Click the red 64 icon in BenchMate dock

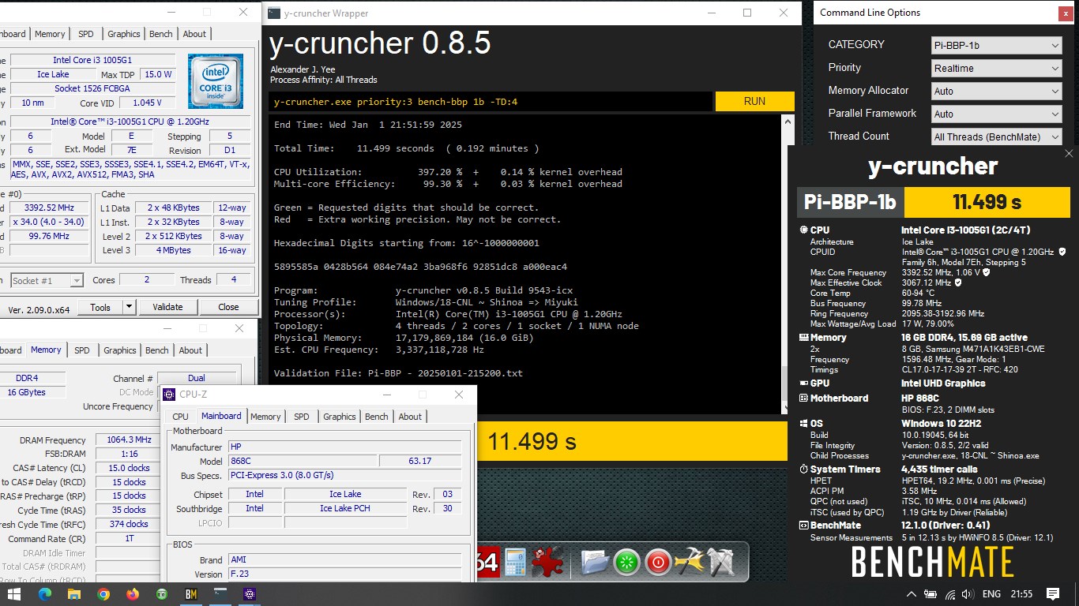[x=487, y=563]
